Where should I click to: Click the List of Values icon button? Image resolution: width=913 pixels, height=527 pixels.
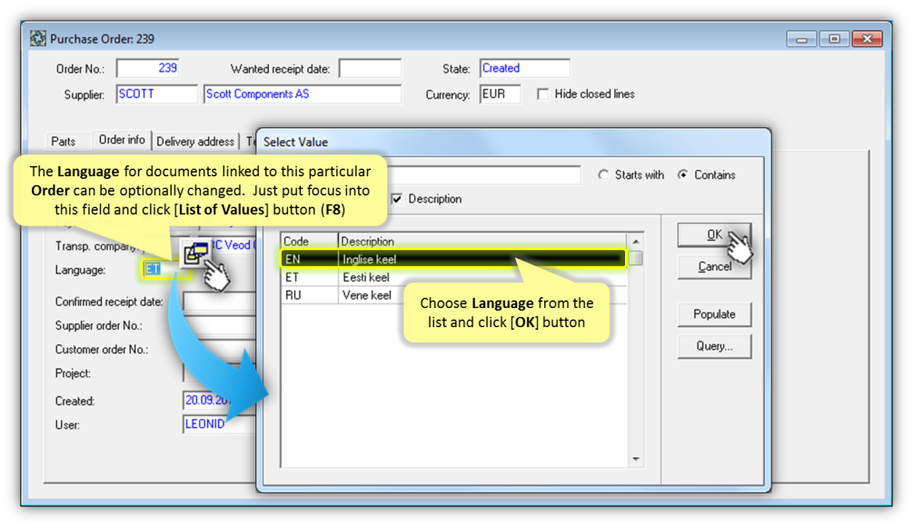coord(195,253)
